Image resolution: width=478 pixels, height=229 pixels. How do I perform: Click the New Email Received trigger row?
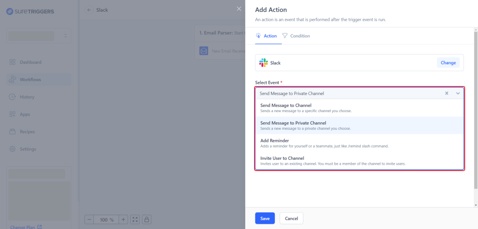220,51
